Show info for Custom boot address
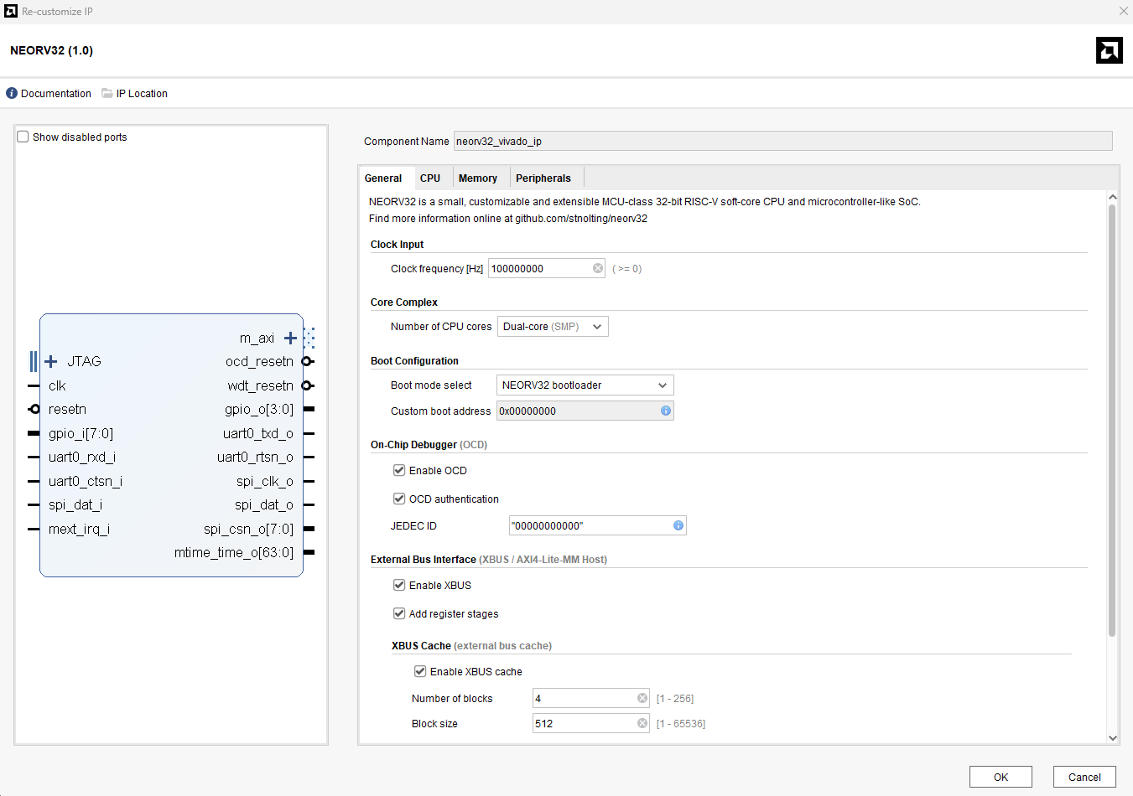This screenshot has height=796, width=1133. tap(666, 411)
